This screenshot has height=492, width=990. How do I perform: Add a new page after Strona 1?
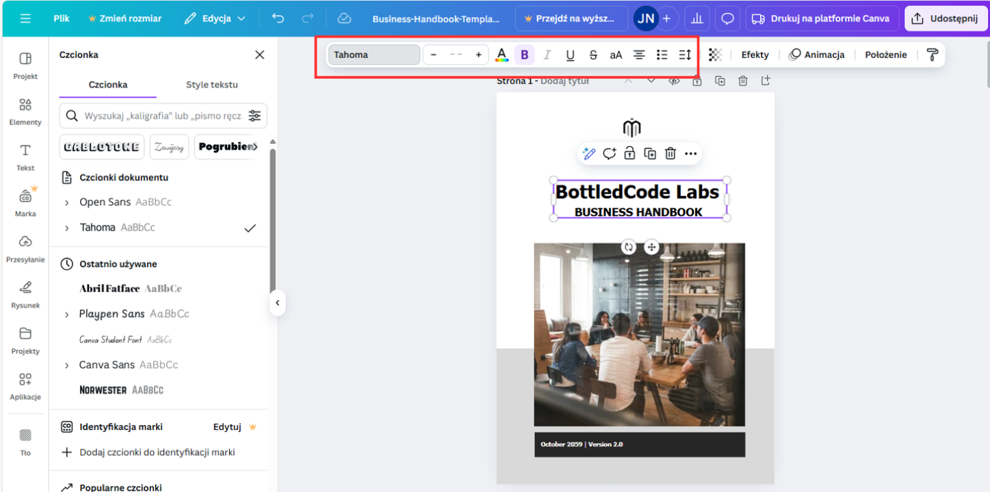(766, 81)
